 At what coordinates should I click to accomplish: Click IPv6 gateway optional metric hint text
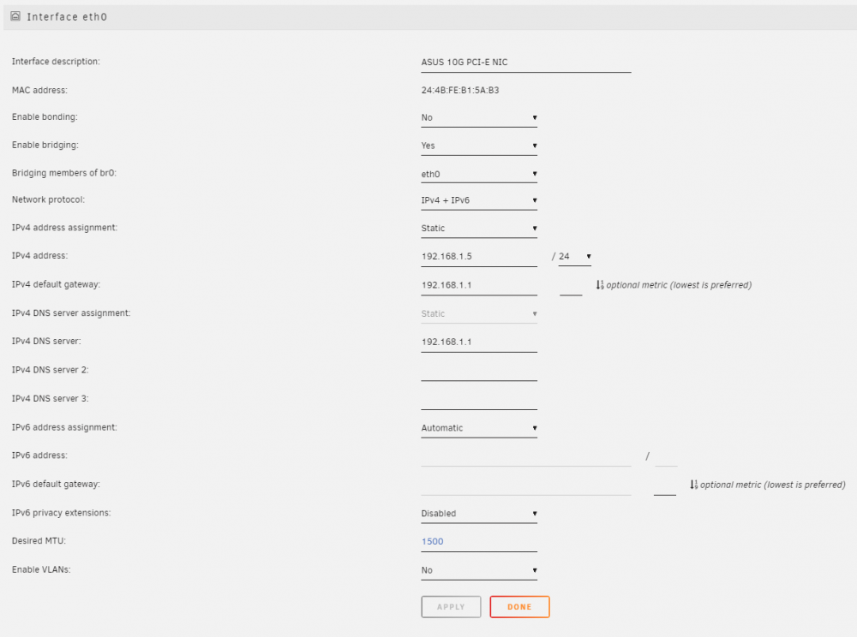(773, 485)
